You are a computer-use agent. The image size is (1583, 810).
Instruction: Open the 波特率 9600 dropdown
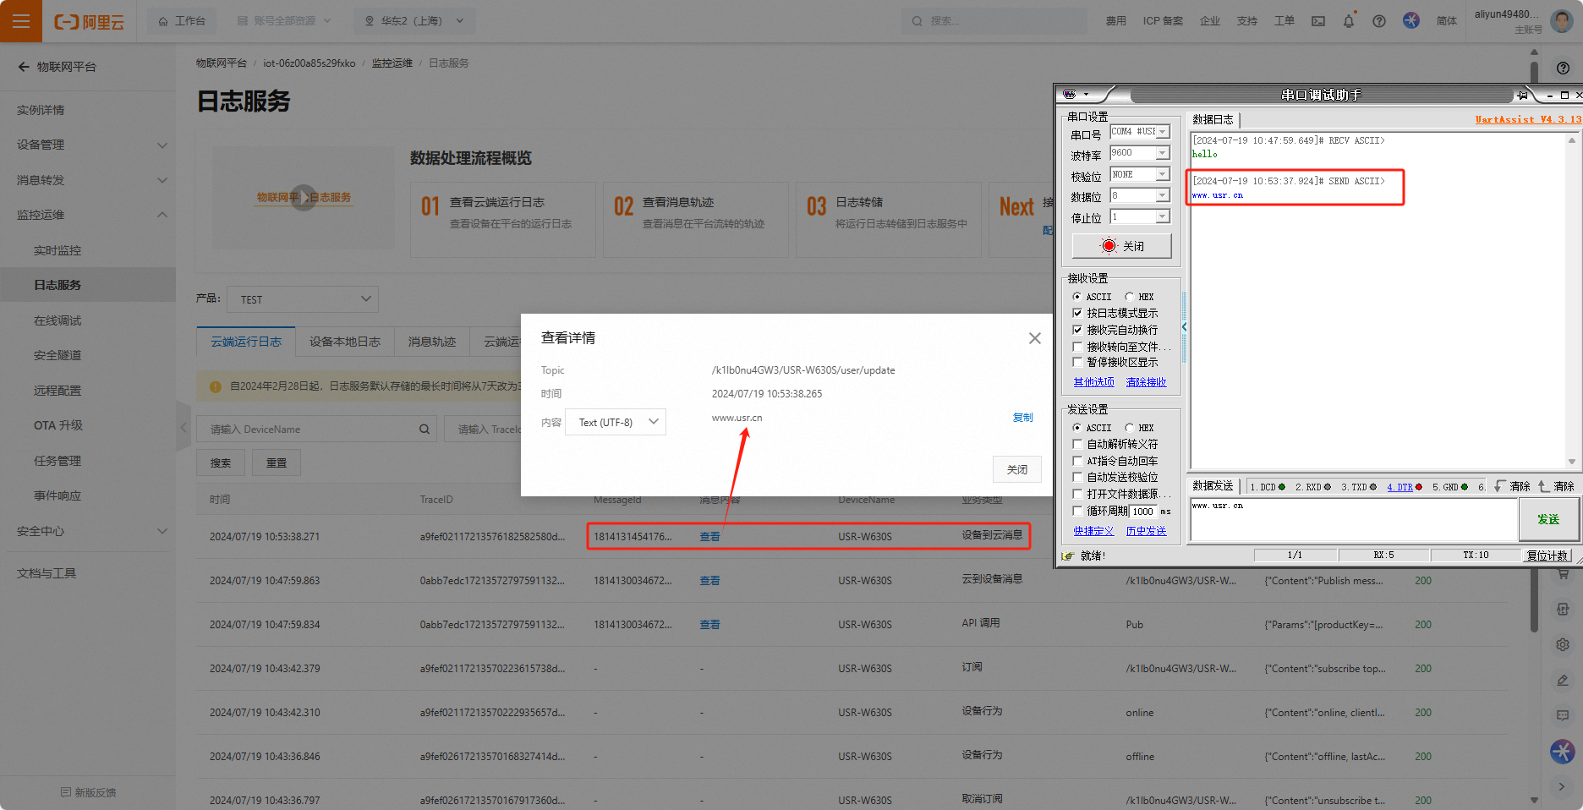[1163, 153]
